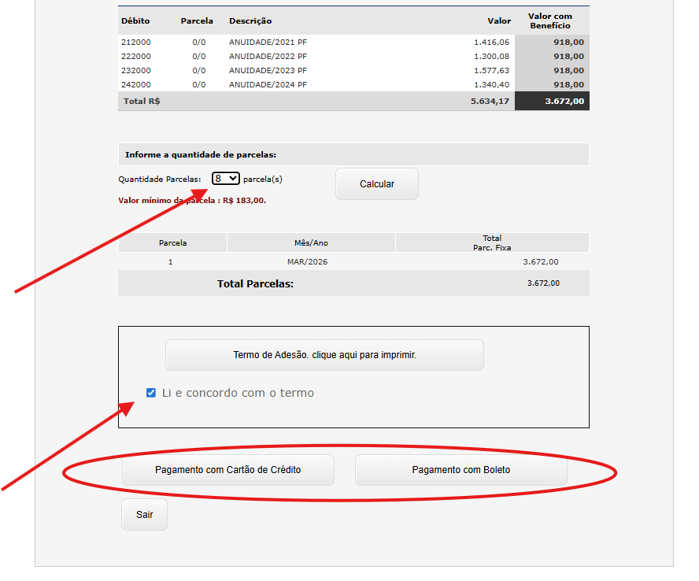Select the ANUIDADE/2021 PF description

(268, 43)
